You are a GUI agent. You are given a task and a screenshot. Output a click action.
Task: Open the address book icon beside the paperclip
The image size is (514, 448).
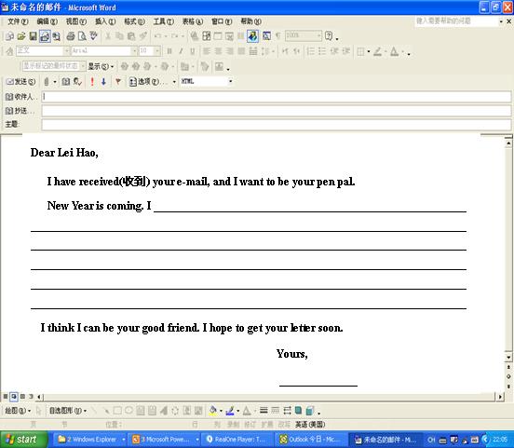click(66, 81)
